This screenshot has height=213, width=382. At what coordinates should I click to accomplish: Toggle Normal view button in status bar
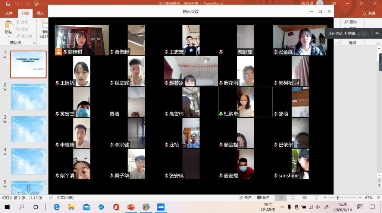coord(281,198)
